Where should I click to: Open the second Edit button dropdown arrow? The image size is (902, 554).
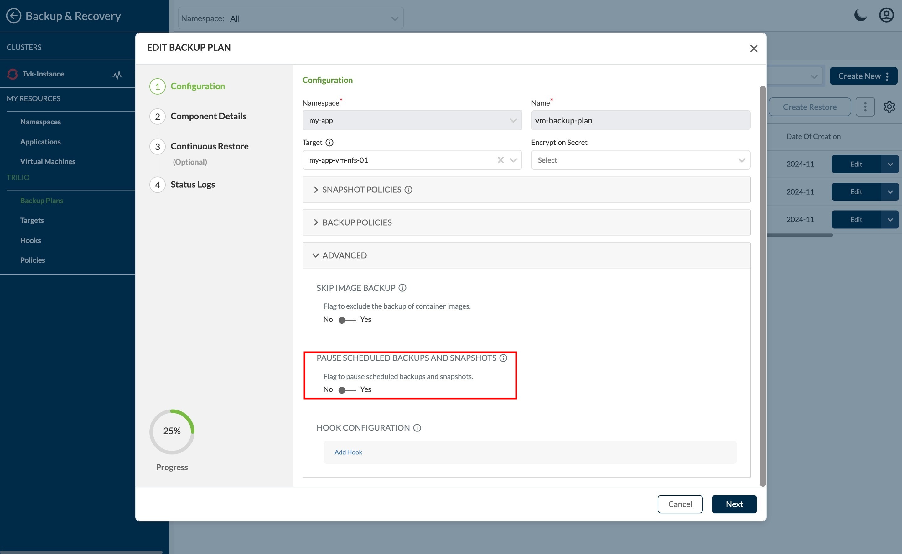(890, 192)
